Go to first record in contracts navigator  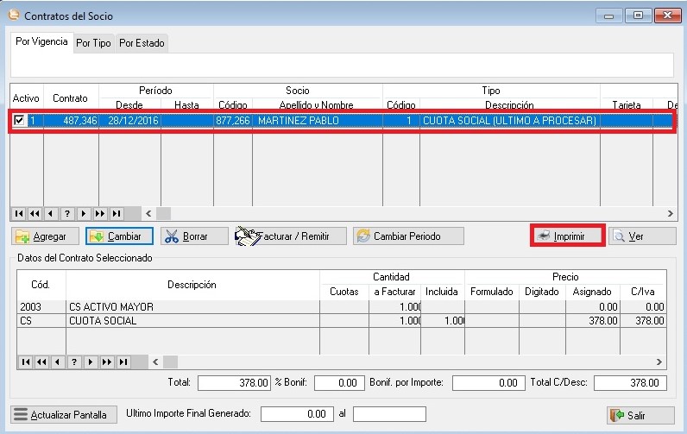click(20, 213)
